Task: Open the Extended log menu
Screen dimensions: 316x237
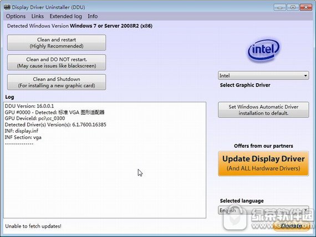Action: click(x=66, y=16)
